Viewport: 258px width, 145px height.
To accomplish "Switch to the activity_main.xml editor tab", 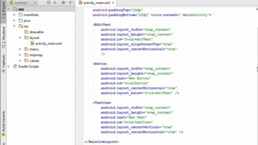I will (97, 3).
